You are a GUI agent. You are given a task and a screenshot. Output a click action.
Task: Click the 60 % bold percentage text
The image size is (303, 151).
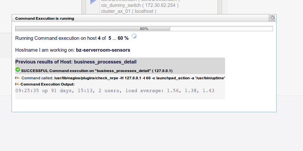pyautogui.click(x=123, y=38)
